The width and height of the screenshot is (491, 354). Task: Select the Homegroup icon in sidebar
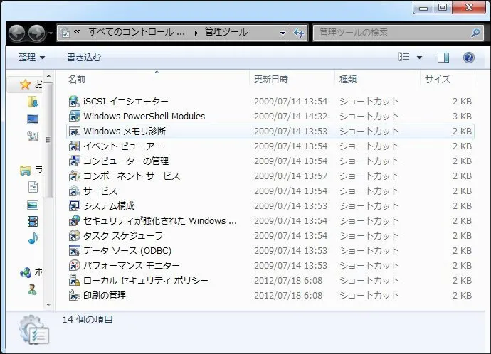tap(26, 273)
